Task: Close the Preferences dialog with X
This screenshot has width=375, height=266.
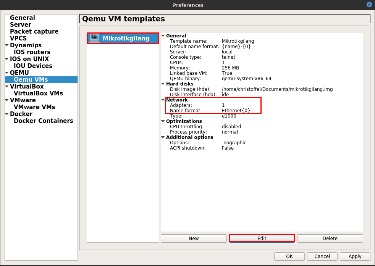Action: coord(369,5)
